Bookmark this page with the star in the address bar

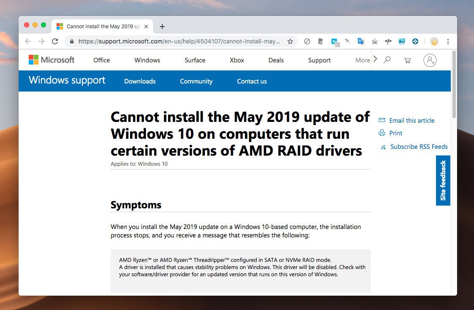290,41
